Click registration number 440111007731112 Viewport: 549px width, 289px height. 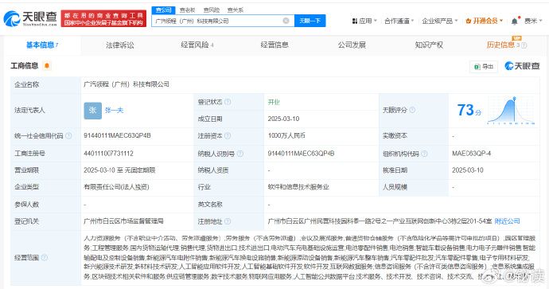(108, 154)
